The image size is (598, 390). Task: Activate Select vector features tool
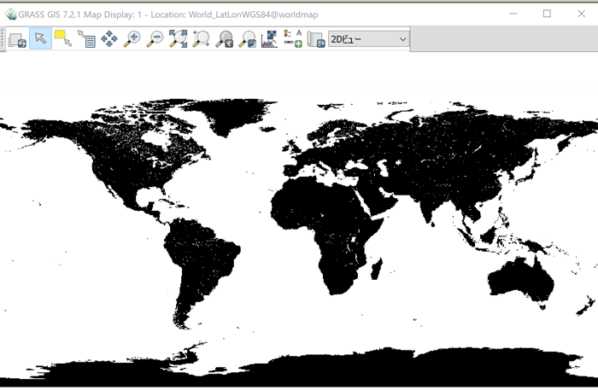pos(63,39)
